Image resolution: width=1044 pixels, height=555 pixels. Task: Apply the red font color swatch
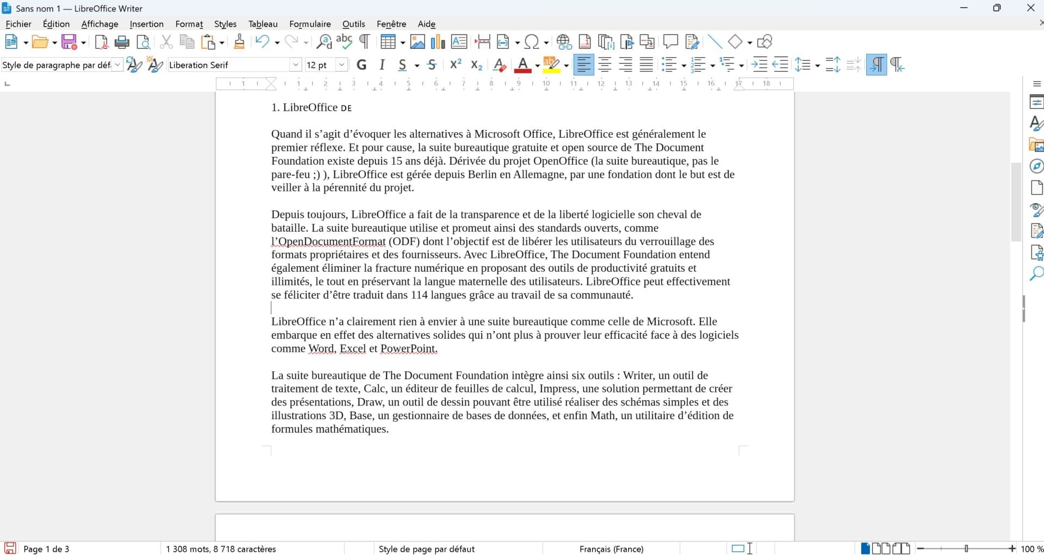pos(523,65)
